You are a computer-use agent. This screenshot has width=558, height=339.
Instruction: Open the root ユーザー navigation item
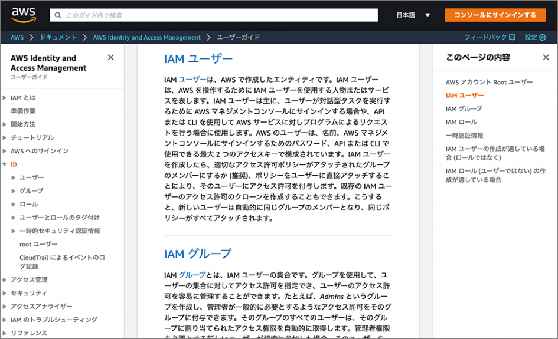click(38, 244)
